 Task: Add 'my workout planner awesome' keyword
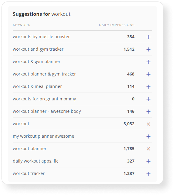point(148,136)
